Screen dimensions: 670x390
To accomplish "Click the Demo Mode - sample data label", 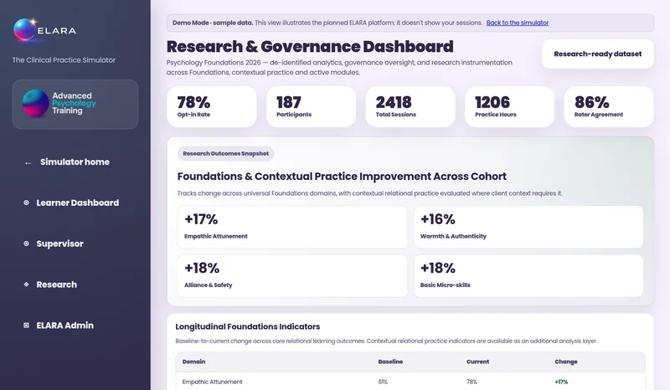I will [x=213, y=23].
